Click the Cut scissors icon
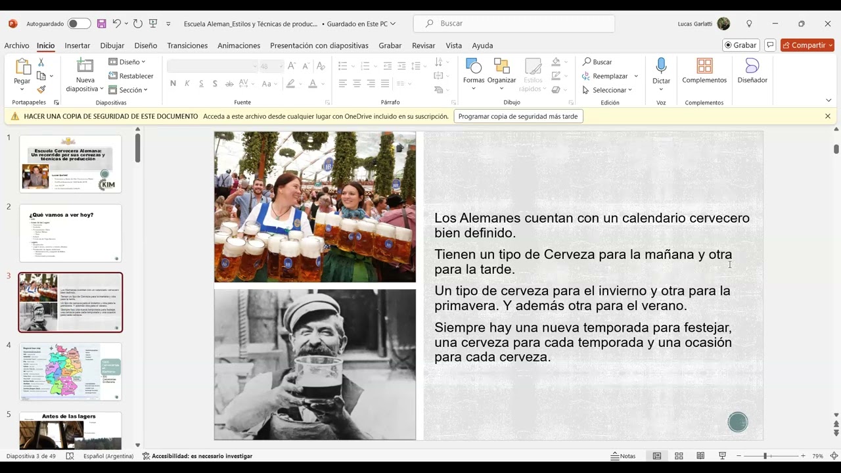 tap(41, 62)
